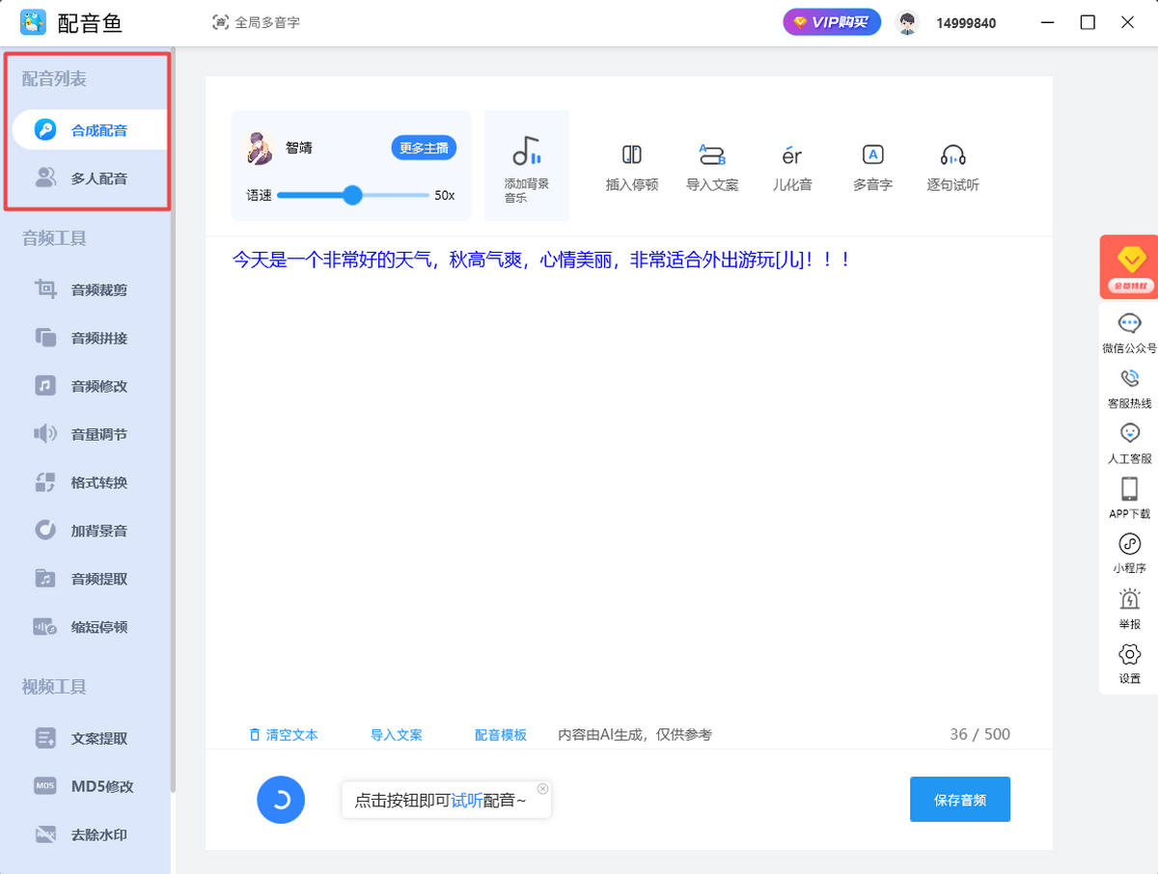Click 更多主播 button

coord(424,148)
